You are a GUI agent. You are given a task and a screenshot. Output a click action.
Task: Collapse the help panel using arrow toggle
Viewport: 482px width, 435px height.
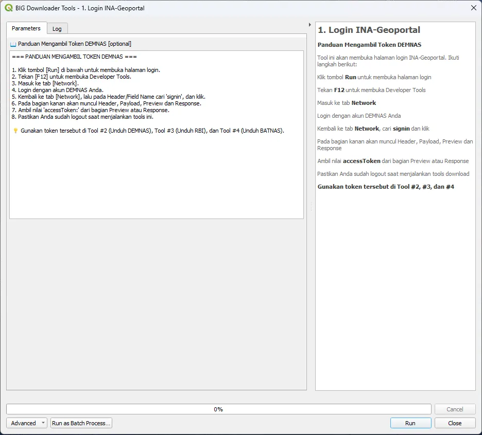pyautogui.click(x=309, y=25)
